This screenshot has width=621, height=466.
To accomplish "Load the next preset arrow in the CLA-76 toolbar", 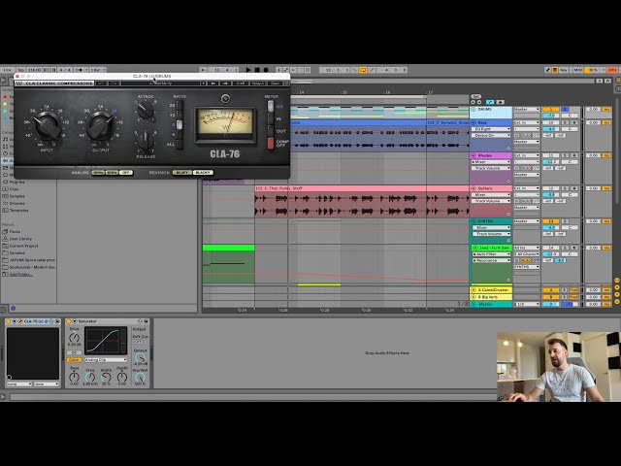I will pyautogui.click(x=225, y=83).
